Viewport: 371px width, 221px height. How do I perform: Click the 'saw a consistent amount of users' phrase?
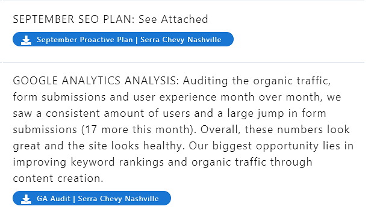pyautogui.click(x=102, y=114)
